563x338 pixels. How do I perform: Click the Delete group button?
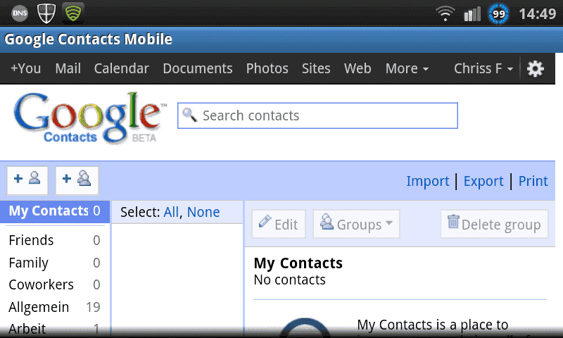pyautogui.click(x=495, y=224)
